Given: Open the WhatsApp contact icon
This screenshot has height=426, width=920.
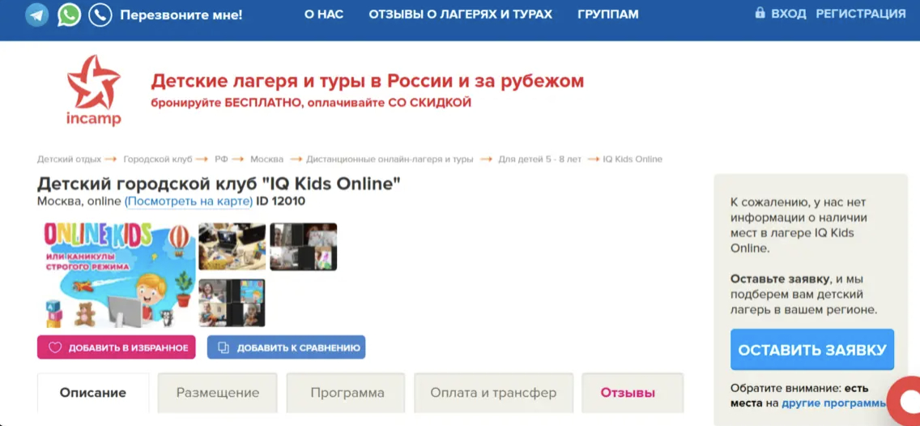Looking at the screenshot, I should point(69,15).
